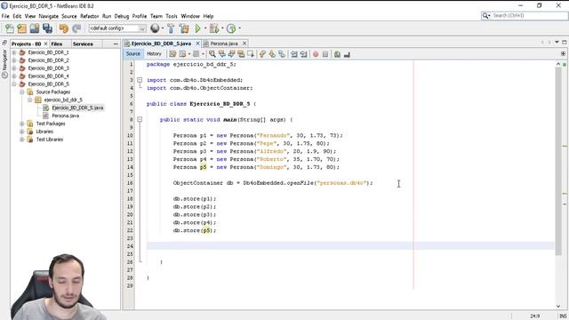Click the Save All toolbar icon

point(47,28)
